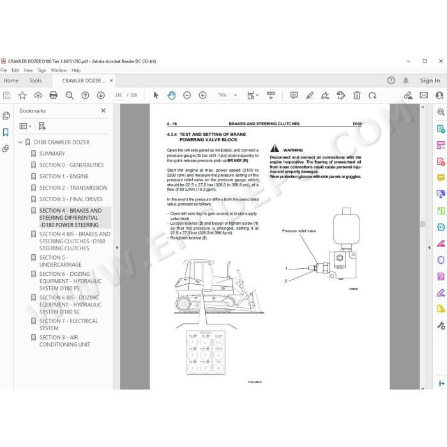Activate the hand pan tool
This screenshot has width=447, height=447.
171,95
